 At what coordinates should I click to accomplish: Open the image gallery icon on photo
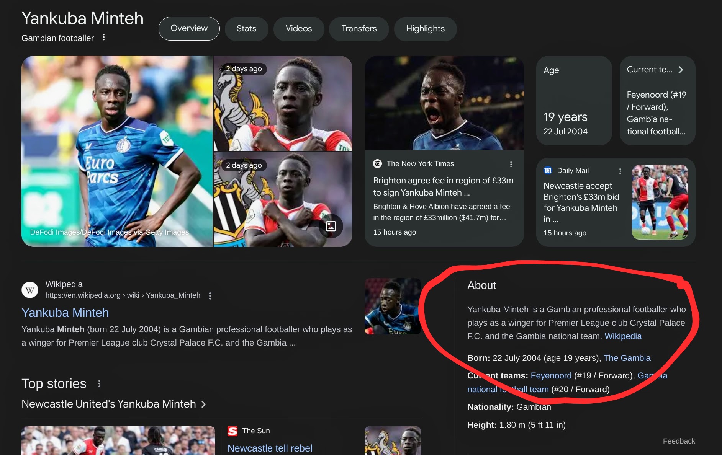331,226
